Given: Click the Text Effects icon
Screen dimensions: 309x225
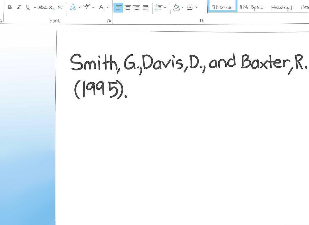Looking at the screenshot, I should tap(73, 7).
